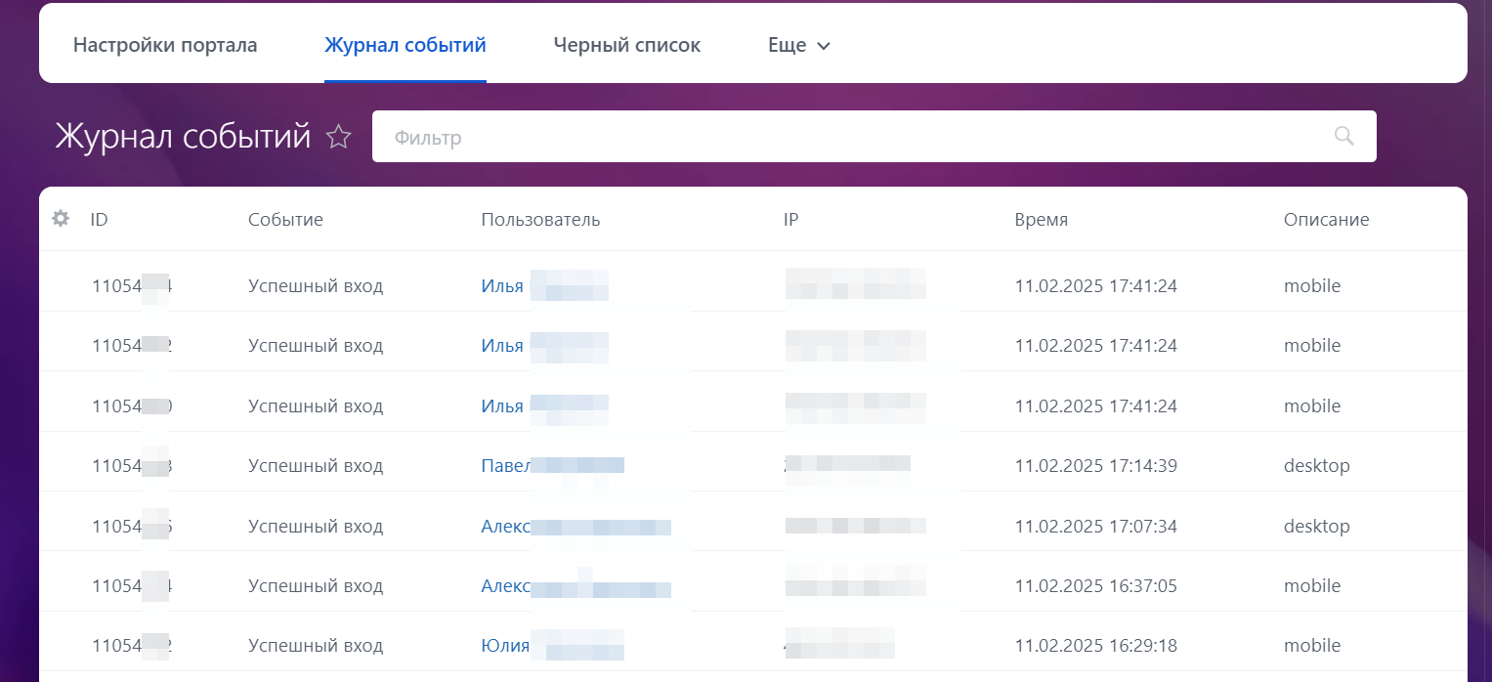Click the Событие column header
Viewport: 1492px width, 682px height.
(x=285, y=220)
